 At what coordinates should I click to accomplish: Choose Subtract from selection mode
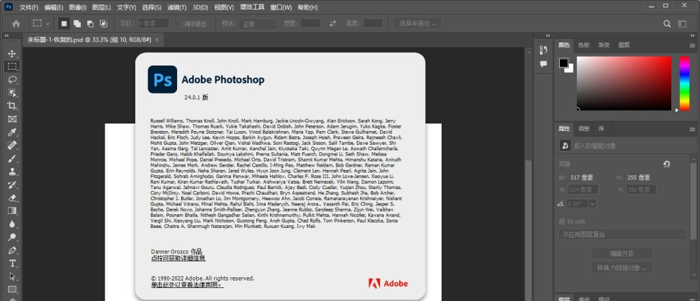pos(90,23)
